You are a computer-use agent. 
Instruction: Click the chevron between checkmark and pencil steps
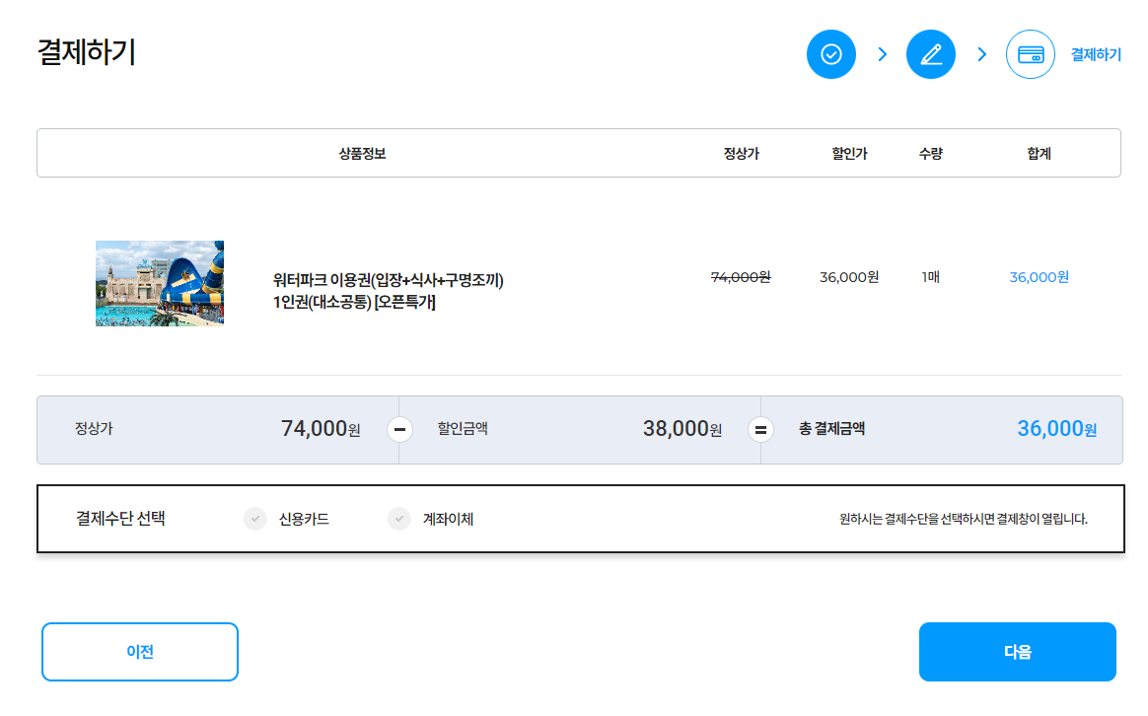[x=881, y=54]
